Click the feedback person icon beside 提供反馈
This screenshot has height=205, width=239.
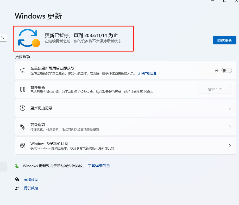17,188
